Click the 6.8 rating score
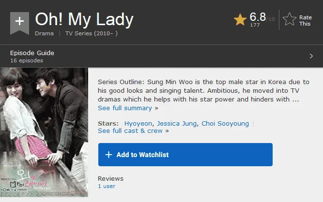Screen dimensions: 323x202 coord(258,17)
